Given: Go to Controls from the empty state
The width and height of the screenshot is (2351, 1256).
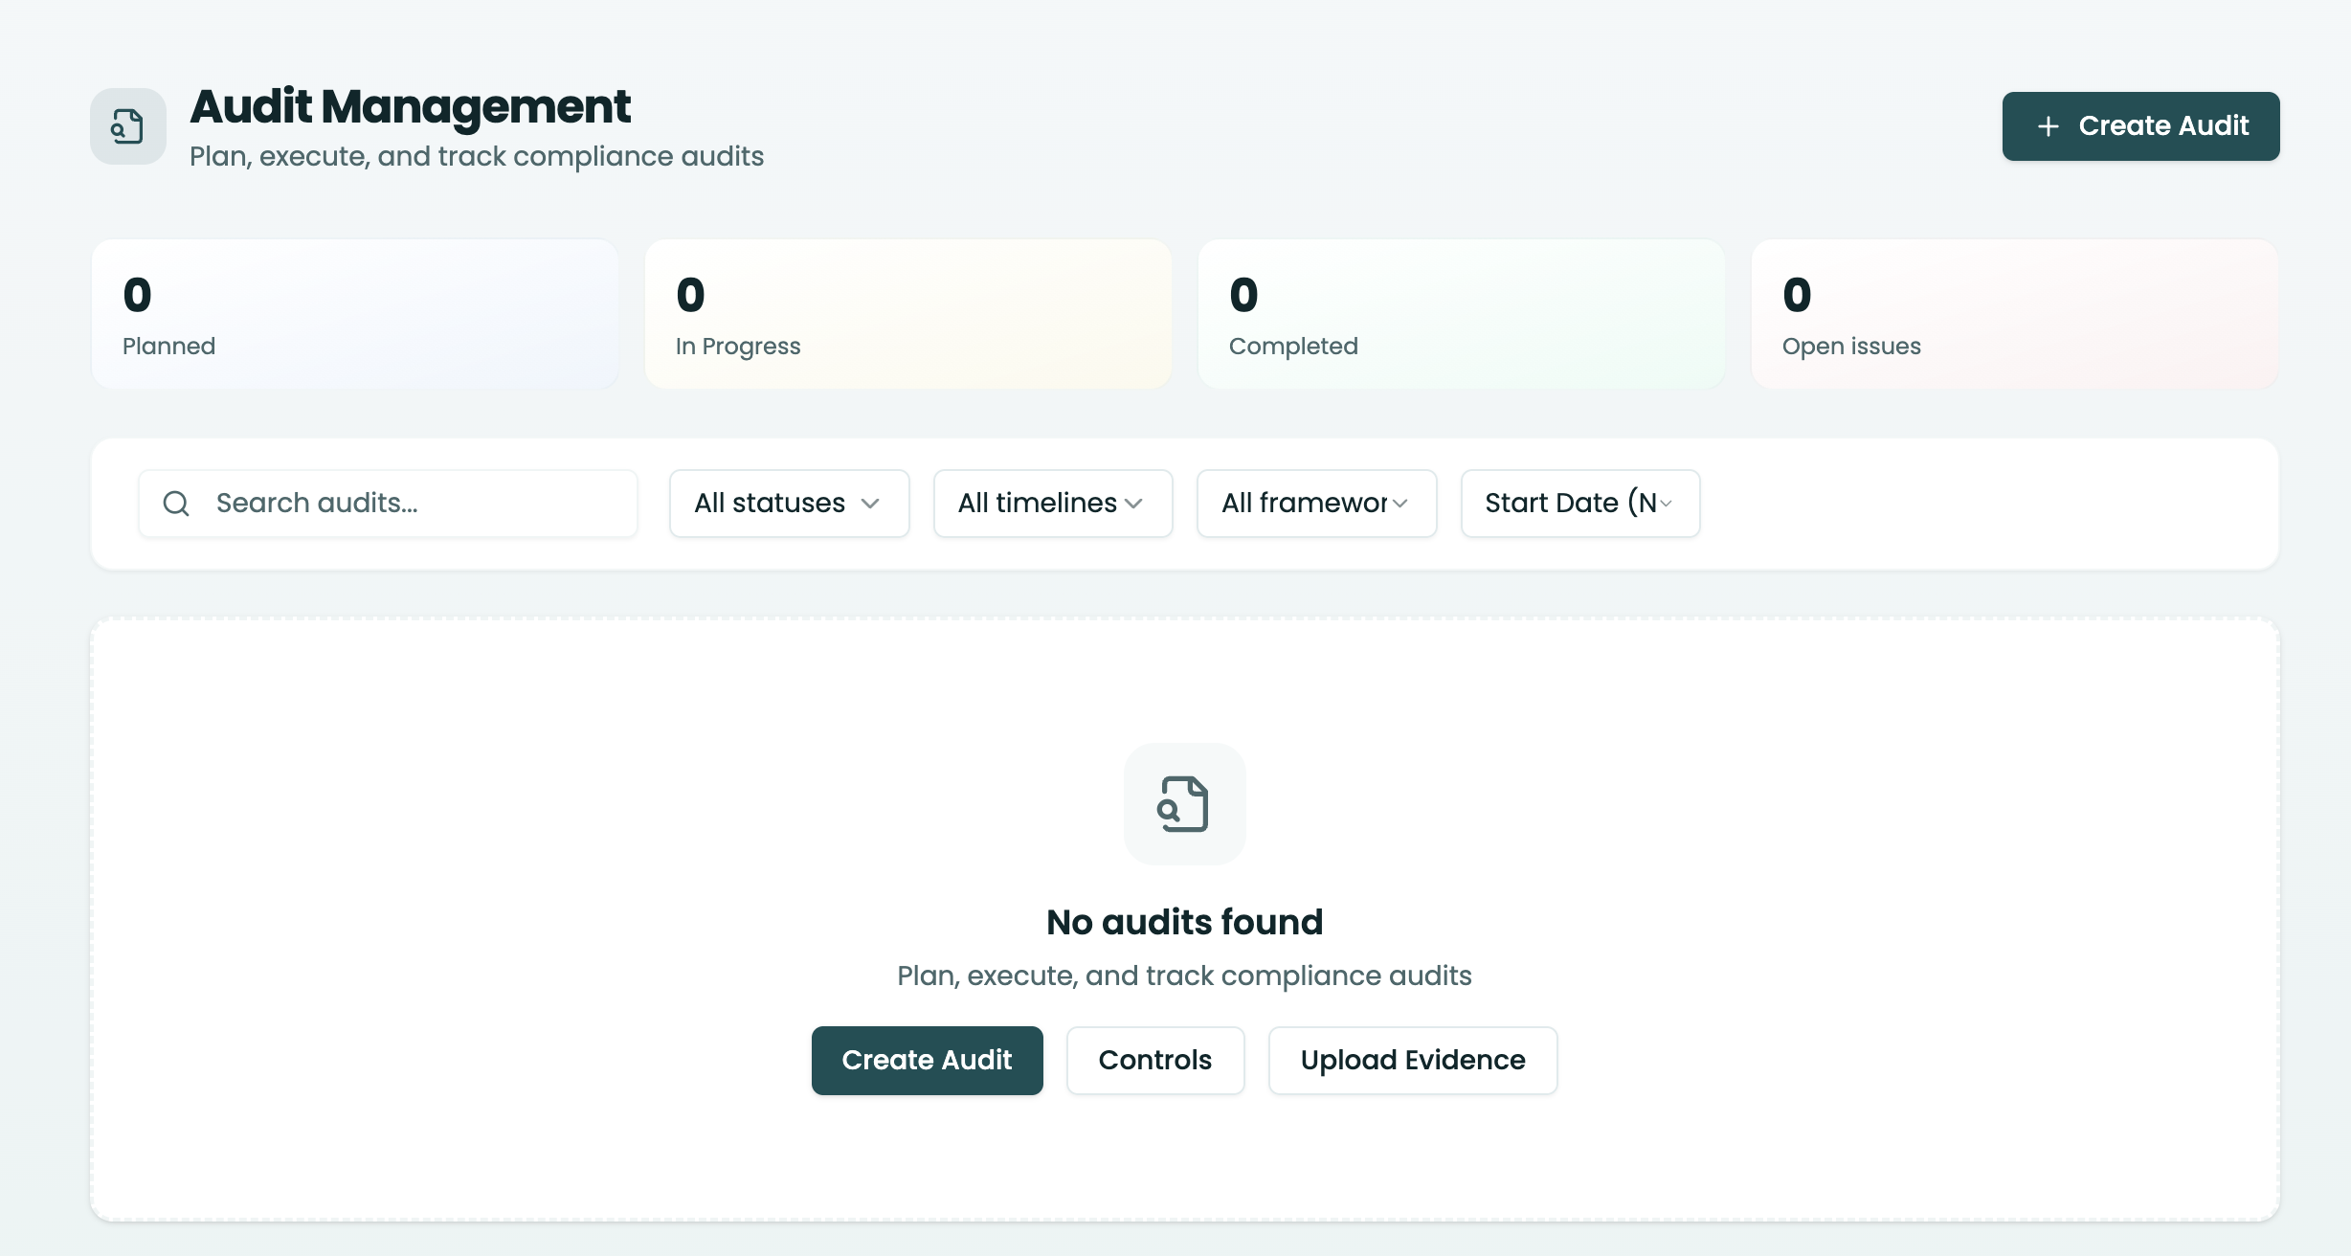Looking at the screenshot, I should click(1155, 1061).
